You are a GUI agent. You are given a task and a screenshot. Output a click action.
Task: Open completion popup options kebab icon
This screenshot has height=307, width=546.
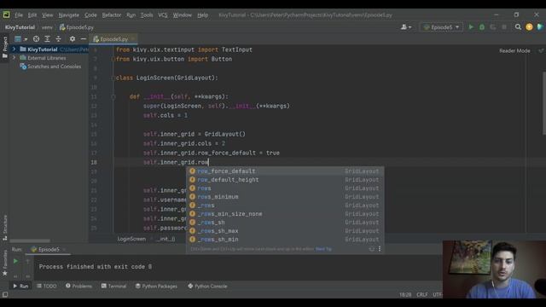(379, 249)
